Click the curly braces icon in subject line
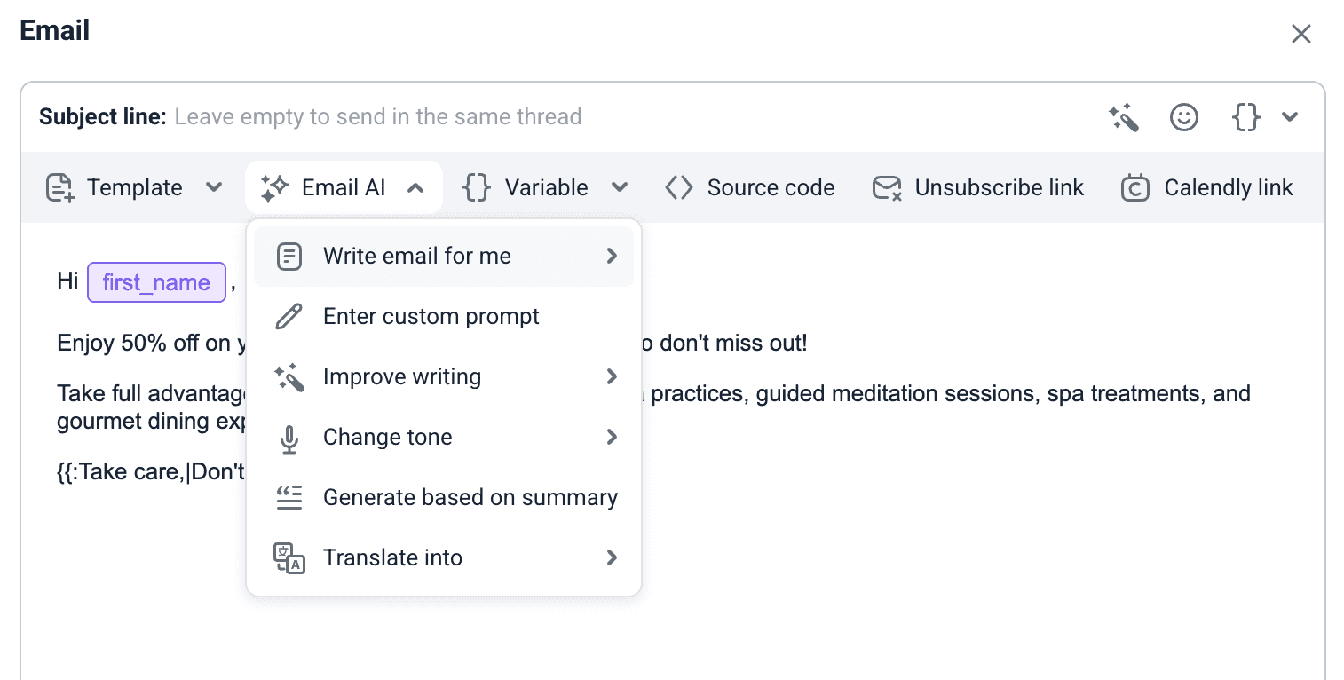Image resolution: width=1344 pixels, height=680 pixels. [x=1246, y=117]
